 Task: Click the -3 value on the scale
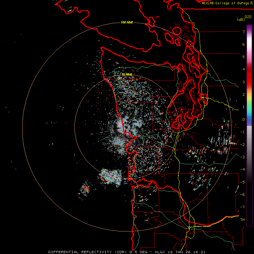[x=242, y=157]
